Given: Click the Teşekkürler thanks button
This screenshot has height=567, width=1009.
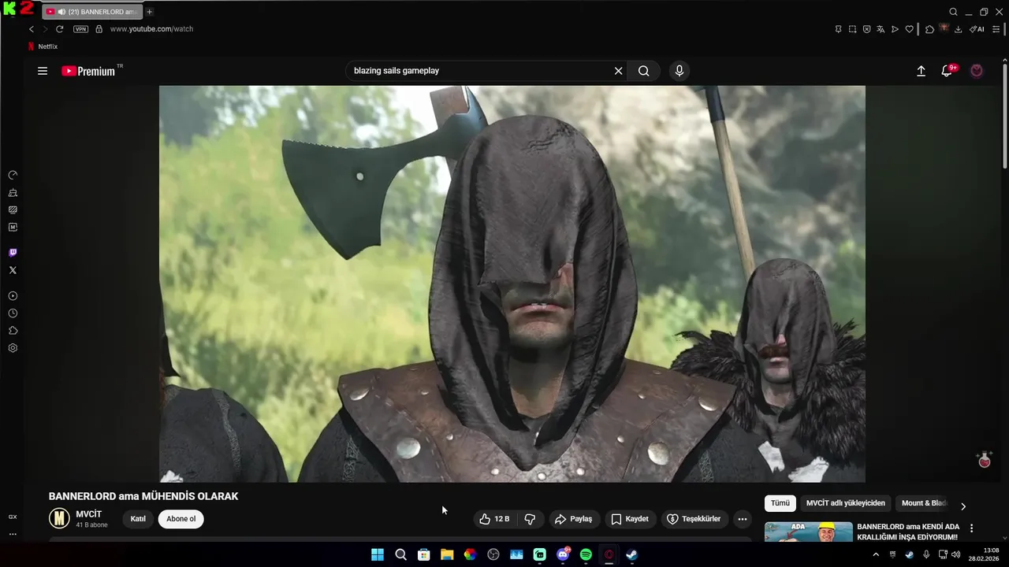Looking at the screenshot, I should 694,519.
